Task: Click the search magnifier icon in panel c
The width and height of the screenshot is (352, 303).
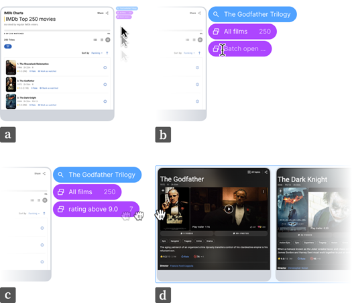Action: (x=60, y=175)
